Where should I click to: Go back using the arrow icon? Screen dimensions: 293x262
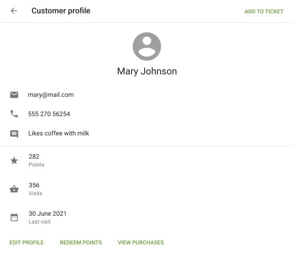14,11
